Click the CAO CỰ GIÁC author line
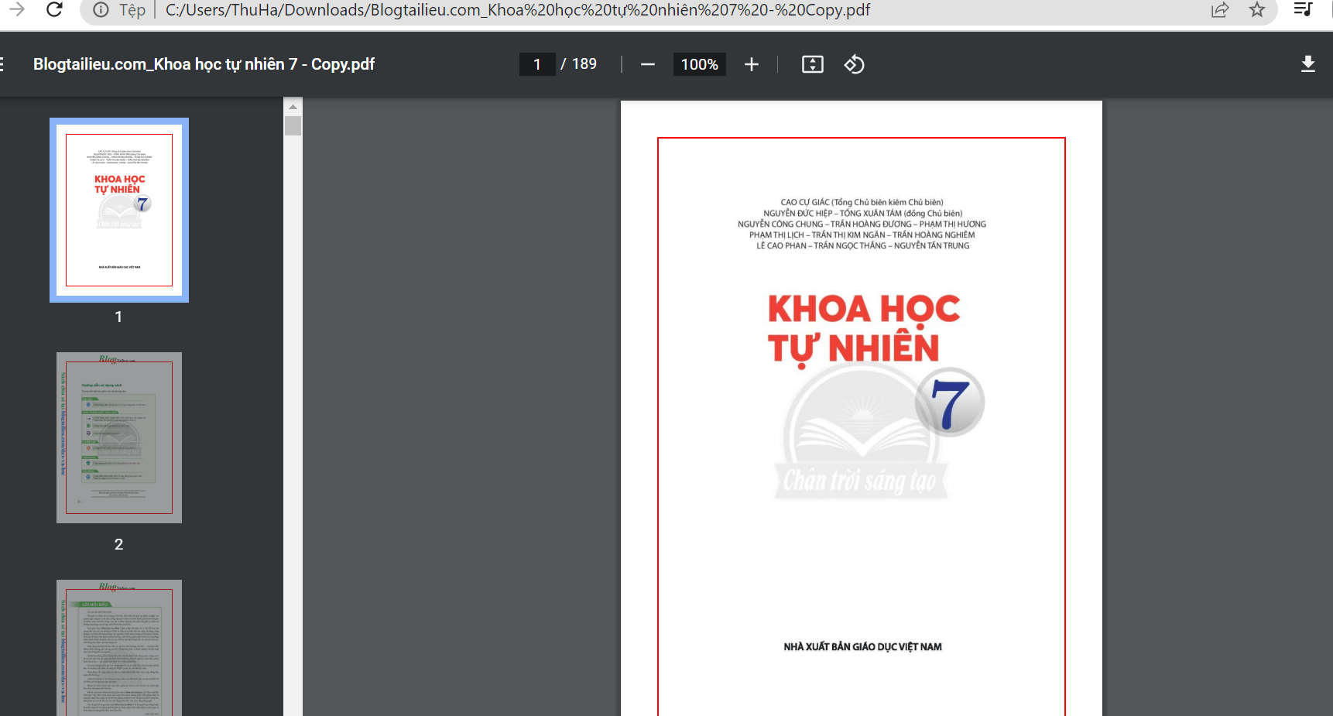Viewport: 1333px width, 716px height. (862, 203)
